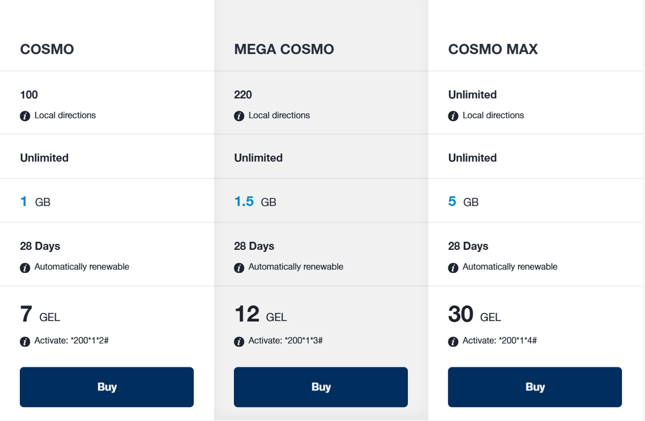645x421 pixels.
Task: Click COSMO MAX Automatically renewable info icon
Action: click(453, 267)
